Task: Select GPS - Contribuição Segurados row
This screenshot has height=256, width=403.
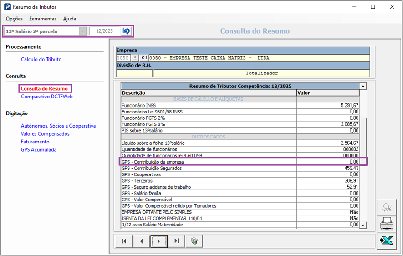Action: pyautogui.click(x=240, y=168)
